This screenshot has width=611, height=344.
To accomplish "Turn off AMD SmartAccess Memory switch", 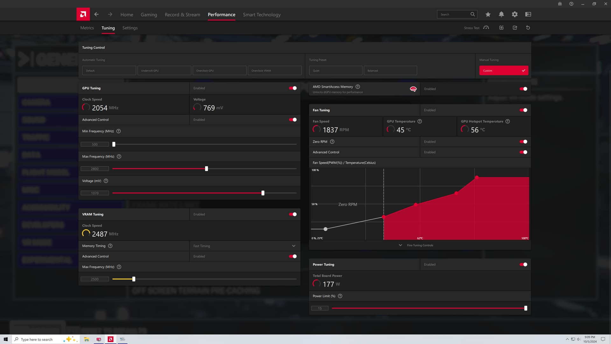I will (523, 89).
